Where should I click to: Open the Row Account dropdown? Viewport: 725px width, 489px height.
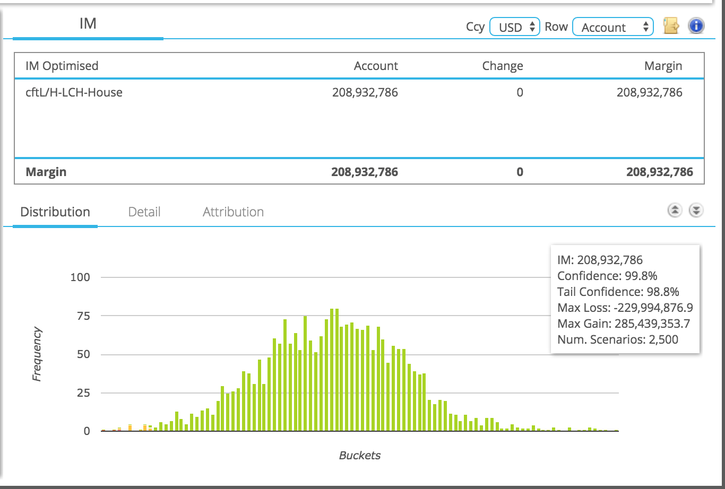[612, 27]
